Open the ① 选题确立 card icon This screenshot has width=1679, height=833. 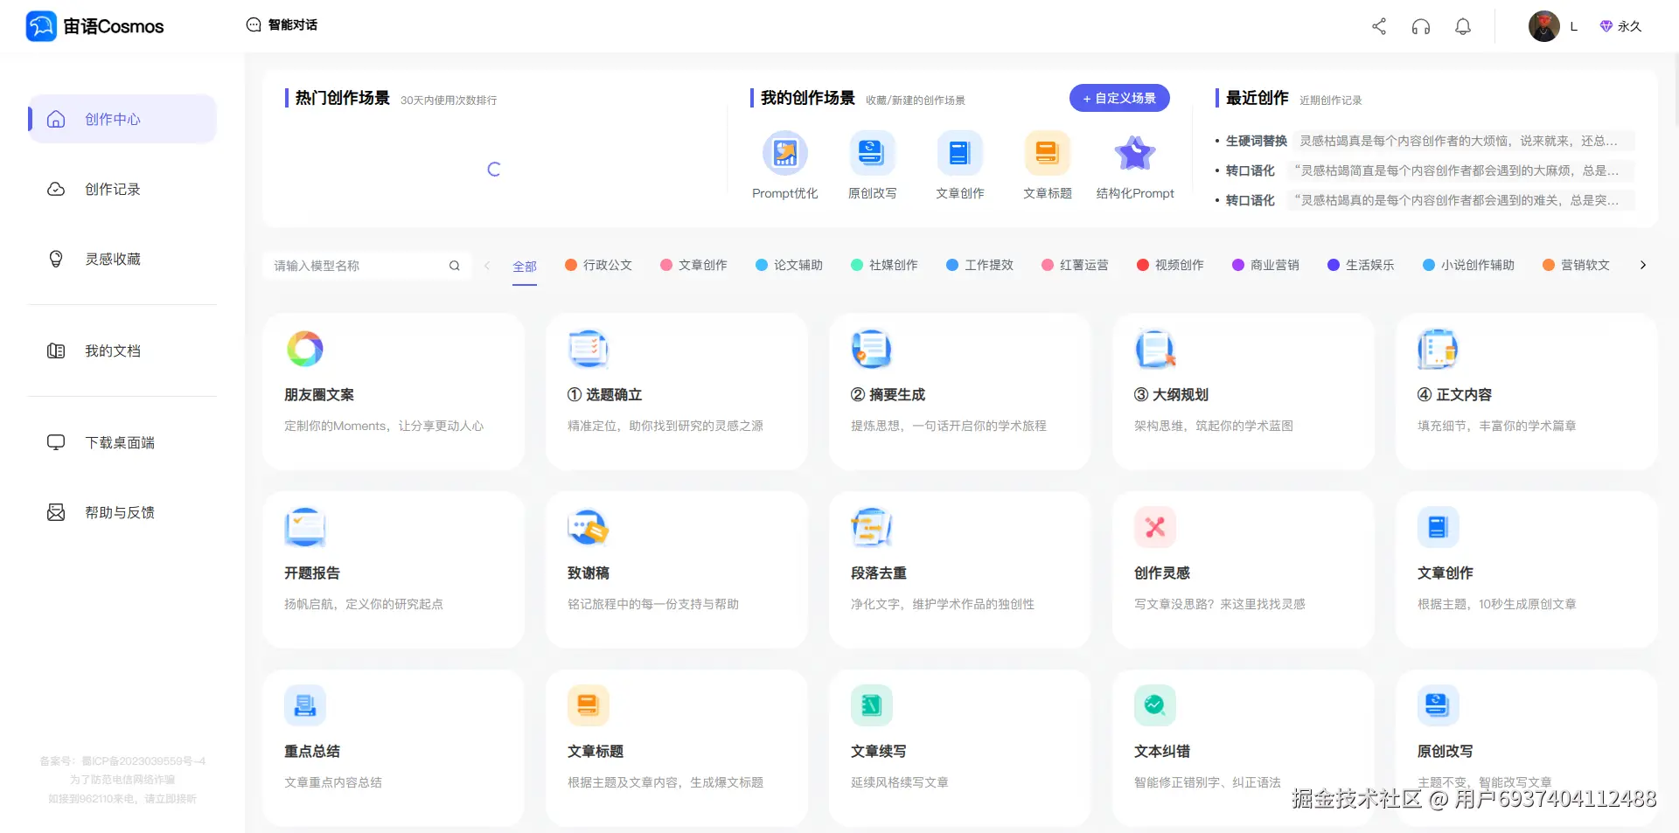pos(589,349)
